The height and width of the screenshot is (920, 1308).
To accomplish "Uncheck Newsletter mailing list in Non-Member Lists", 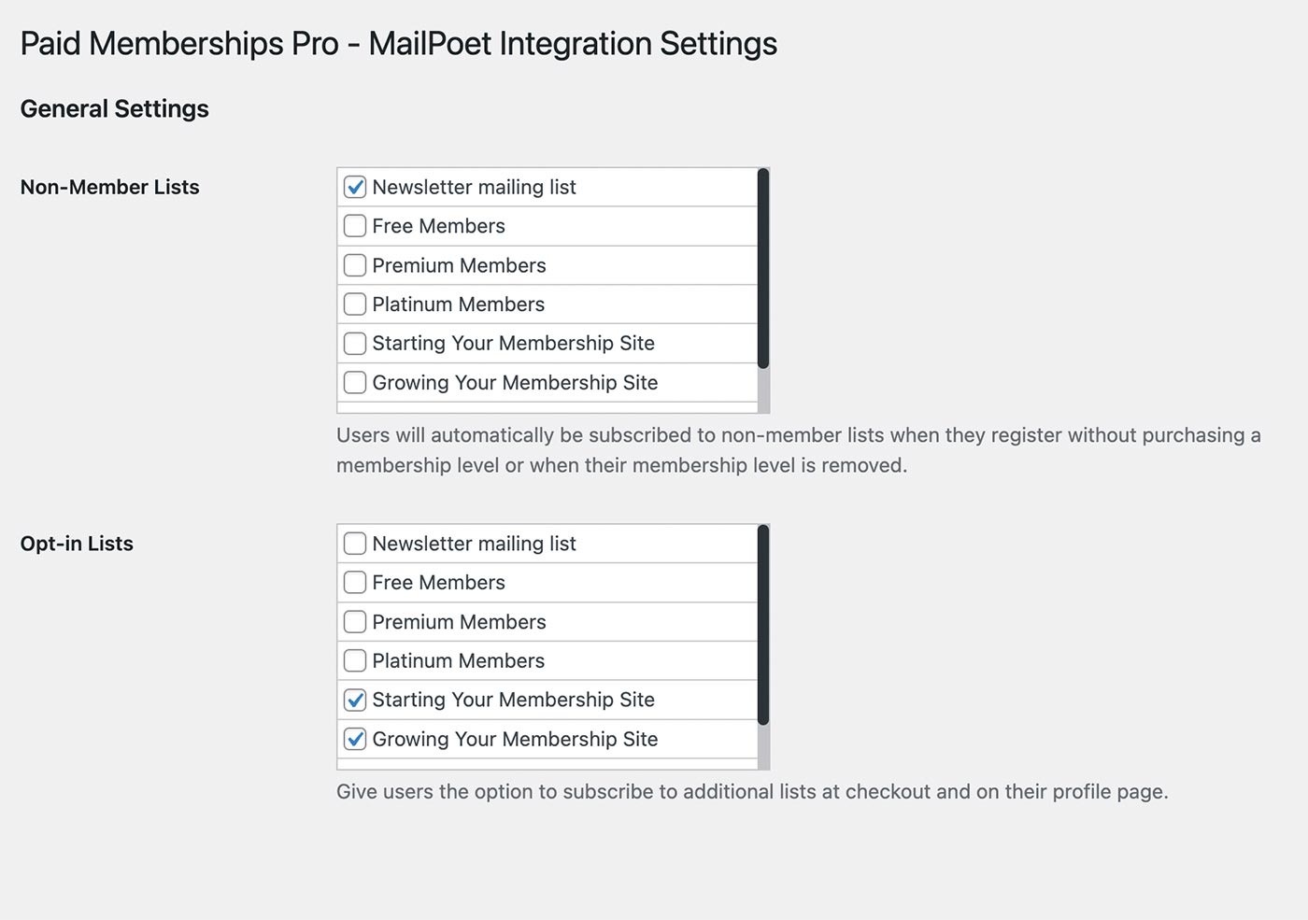I will (355, 187).
